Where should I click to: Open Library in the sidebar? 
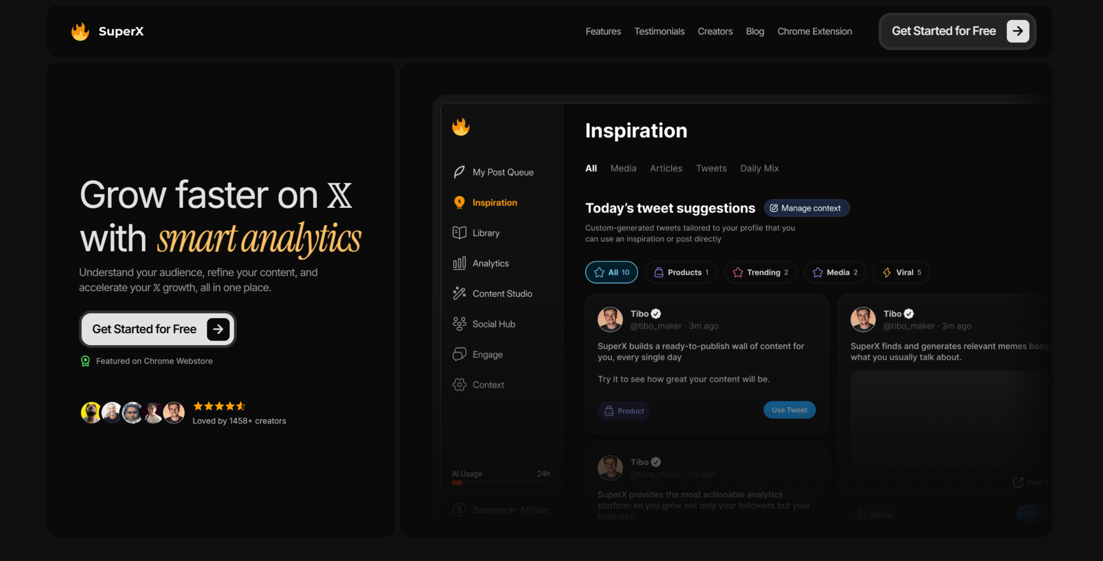[476, 233]
